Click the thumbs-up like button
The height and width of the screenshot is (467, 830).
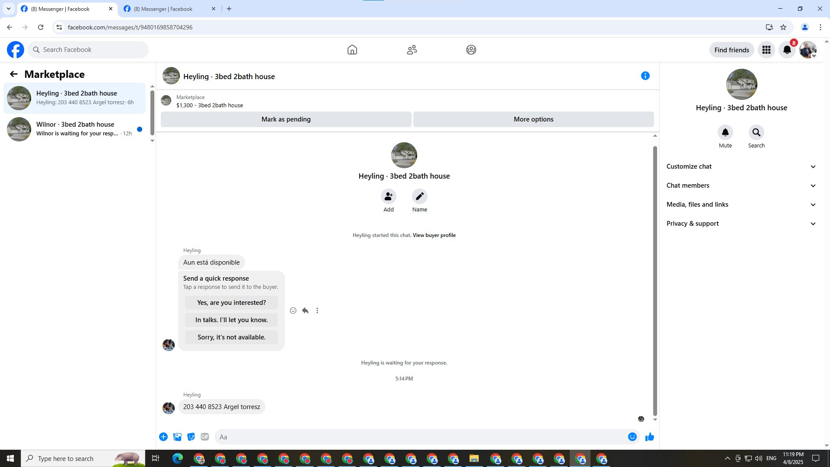coord(649,437)
